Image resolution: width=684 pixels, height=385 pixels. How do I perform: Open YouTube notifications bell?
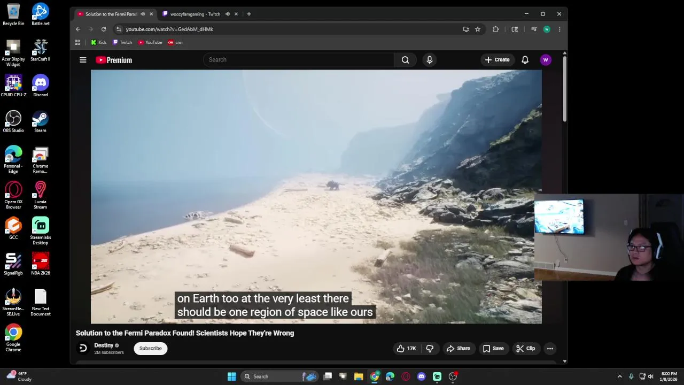(525, 60)
